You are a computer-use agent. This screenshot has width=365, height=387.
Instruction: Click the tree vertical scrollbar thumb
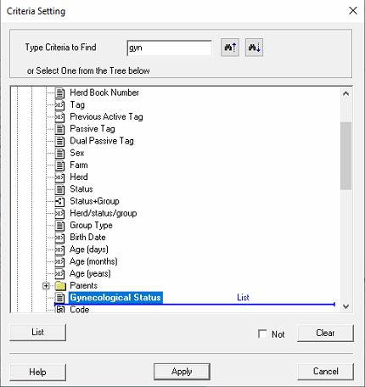[x=345, y=155]
